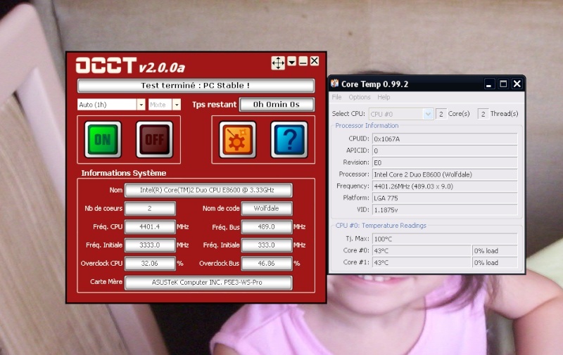Click Tj. Max value 100°C
Viewport: 563px width, 355px height.
click(x=445, y=239)
